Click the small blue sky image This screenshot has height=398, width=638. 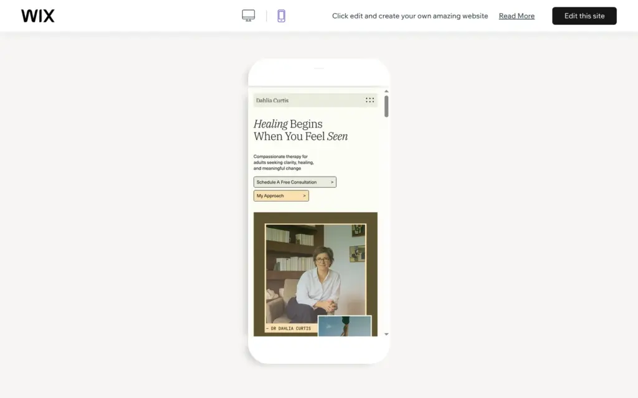coord(345,326)
